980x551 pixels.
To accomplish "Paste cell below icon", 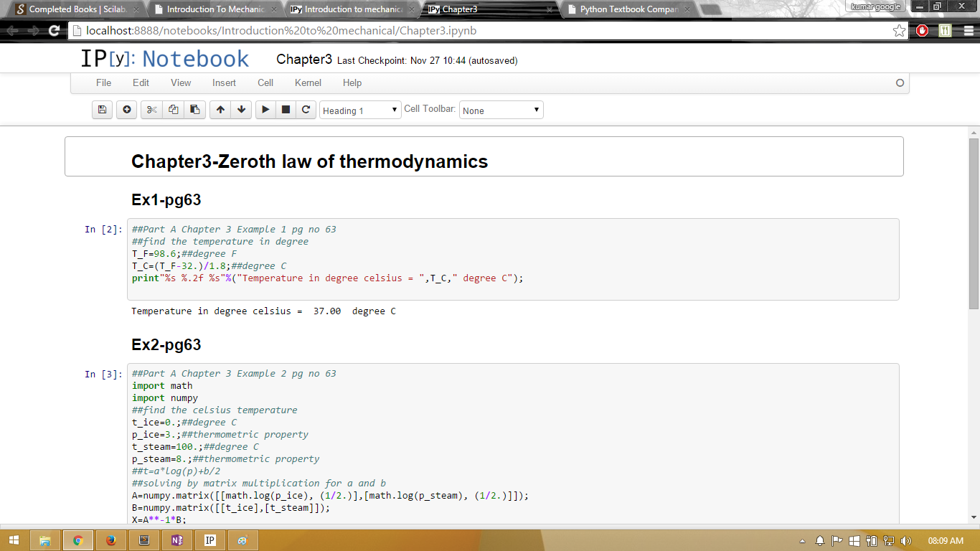I will pos(194,110).
